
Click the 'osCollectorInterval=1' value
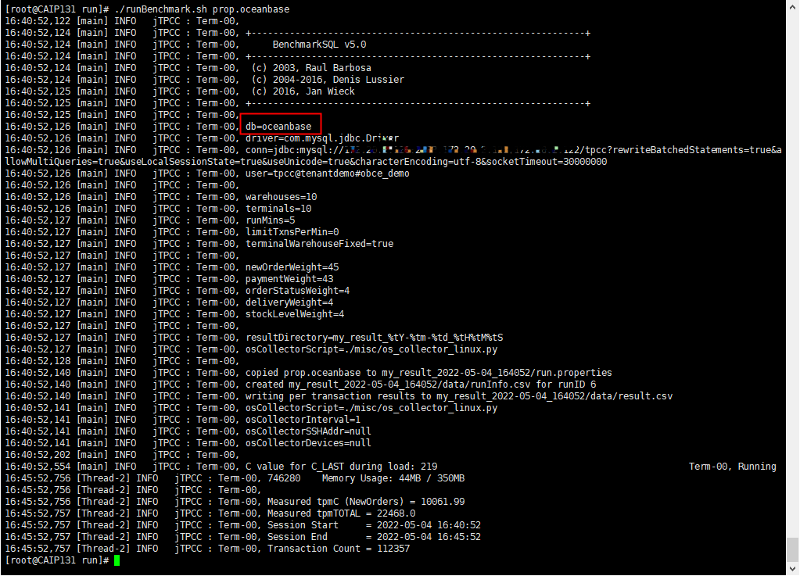tap(303, 420)
